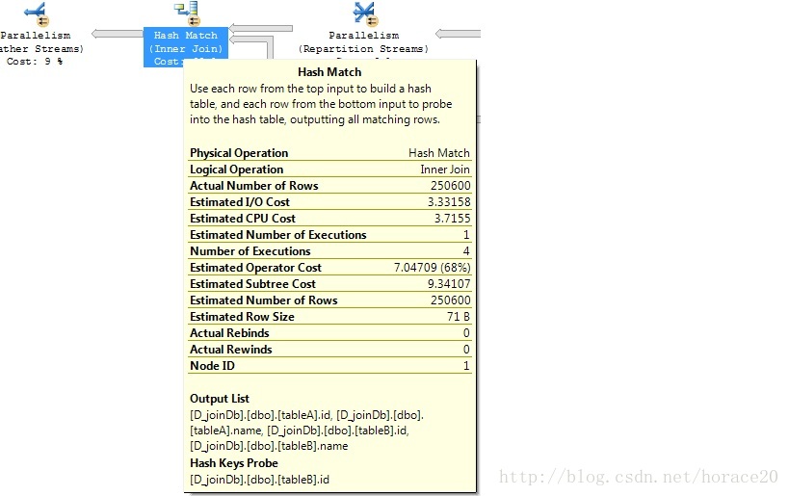Viewport: 789px width, 496px height.
Task: Click the Repartition Streams parallelism icon
Action: point(365,13)
